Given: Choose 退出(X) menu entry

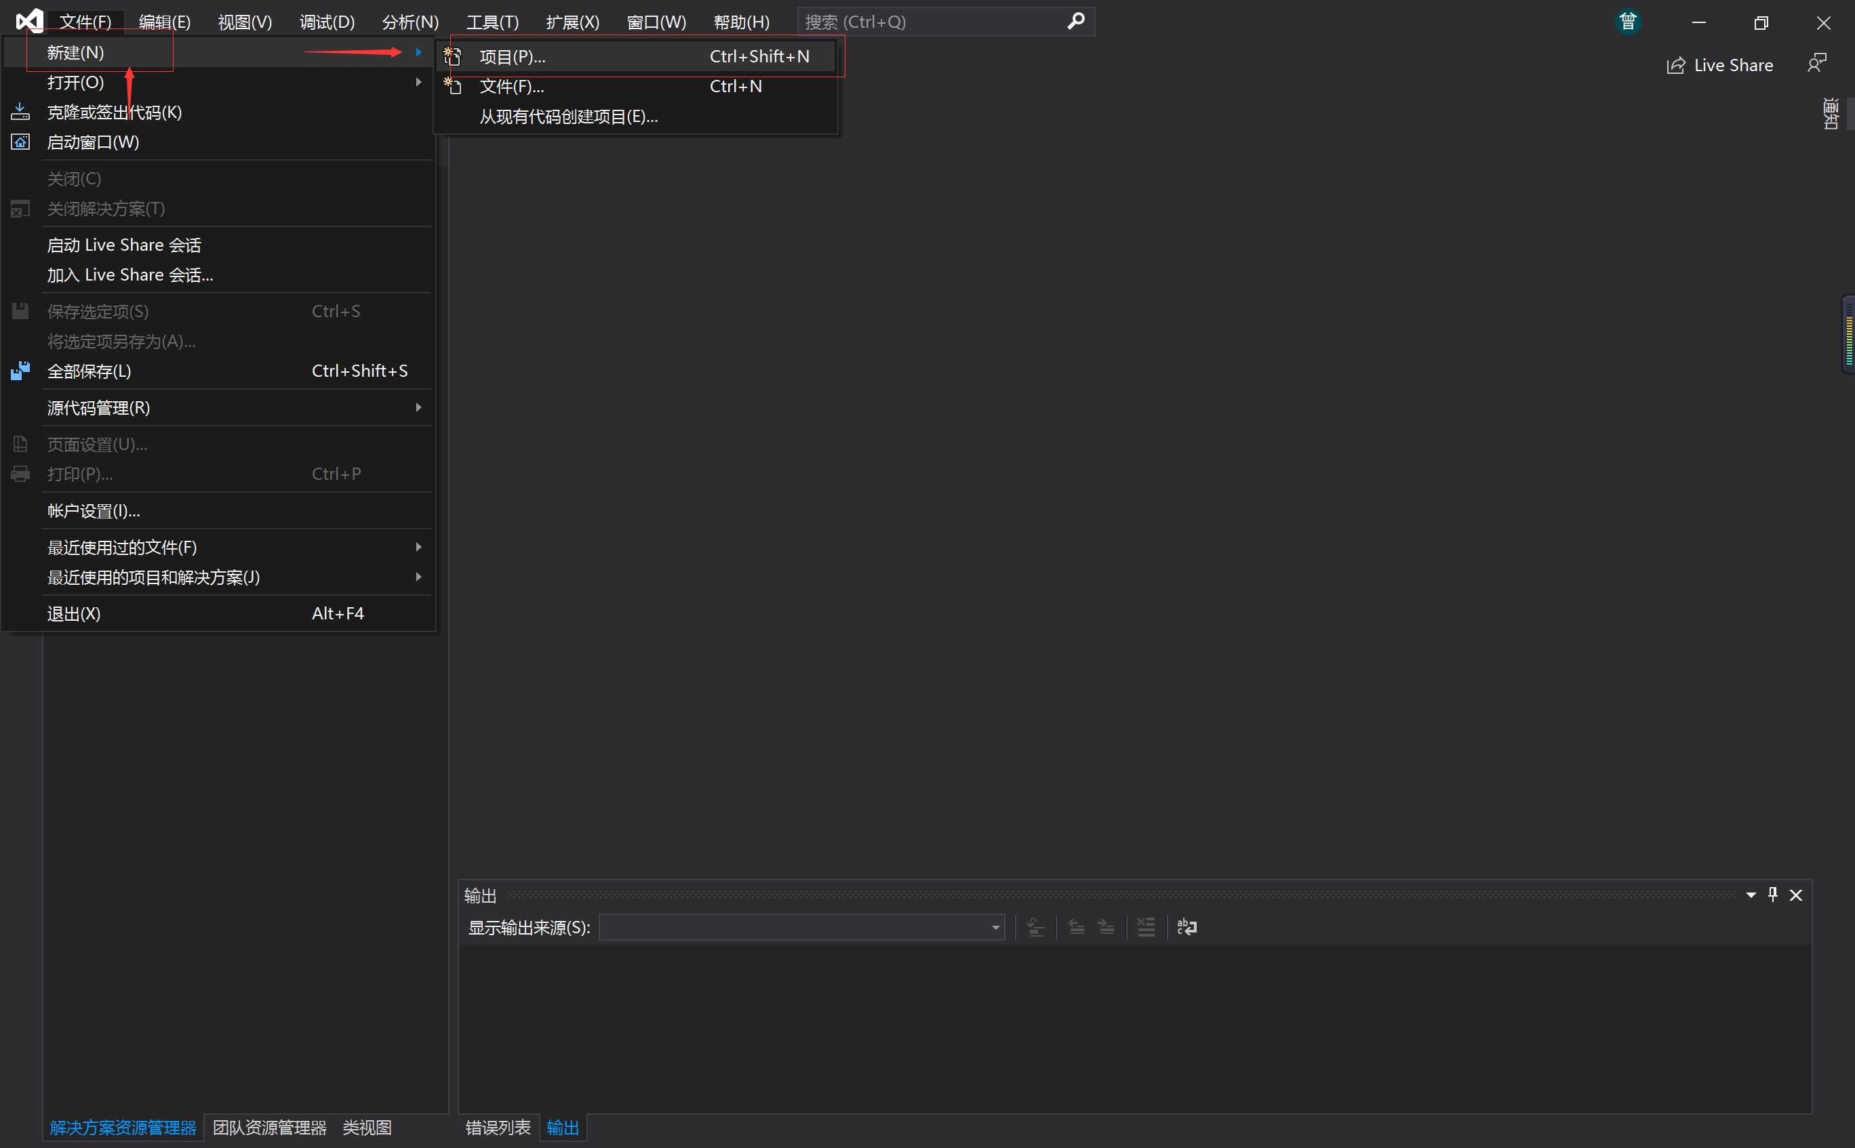Looking at the screenshot, I should coord(219,613).
